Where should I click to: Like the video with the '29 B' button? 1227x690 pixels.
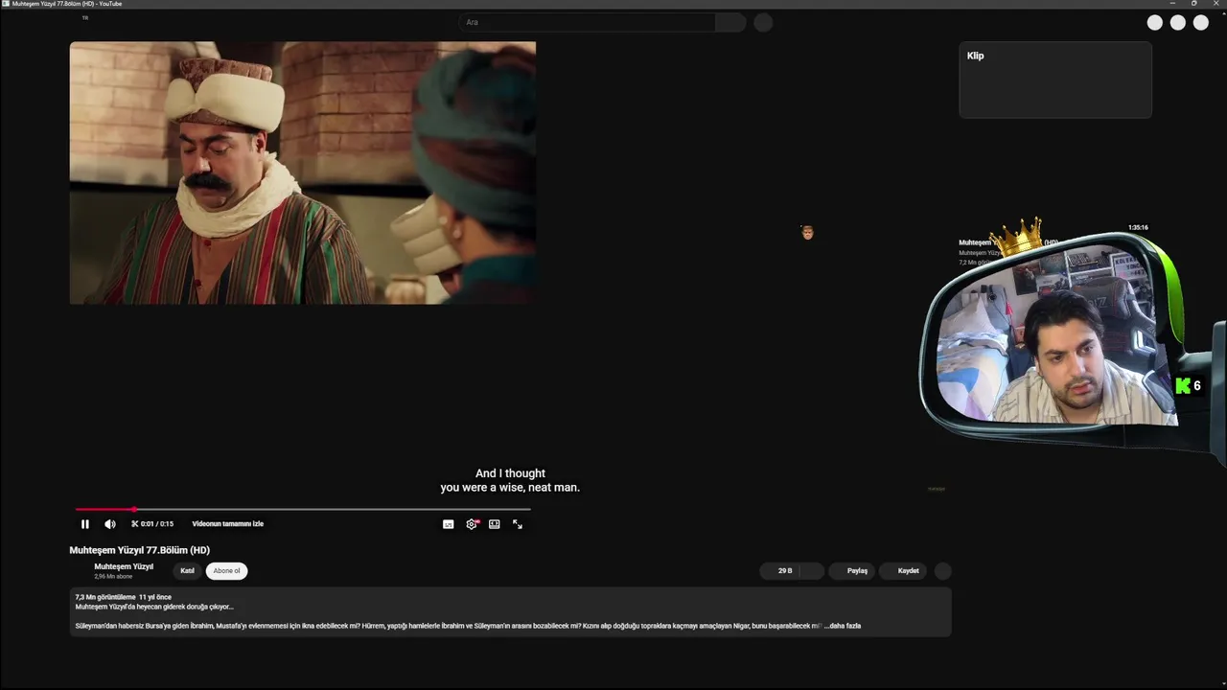(x=780, y=570)
